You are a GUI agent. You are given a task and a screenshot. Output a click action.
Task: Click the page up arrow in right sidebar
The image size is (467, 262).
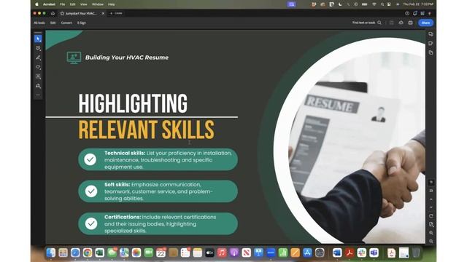(431, 199)
